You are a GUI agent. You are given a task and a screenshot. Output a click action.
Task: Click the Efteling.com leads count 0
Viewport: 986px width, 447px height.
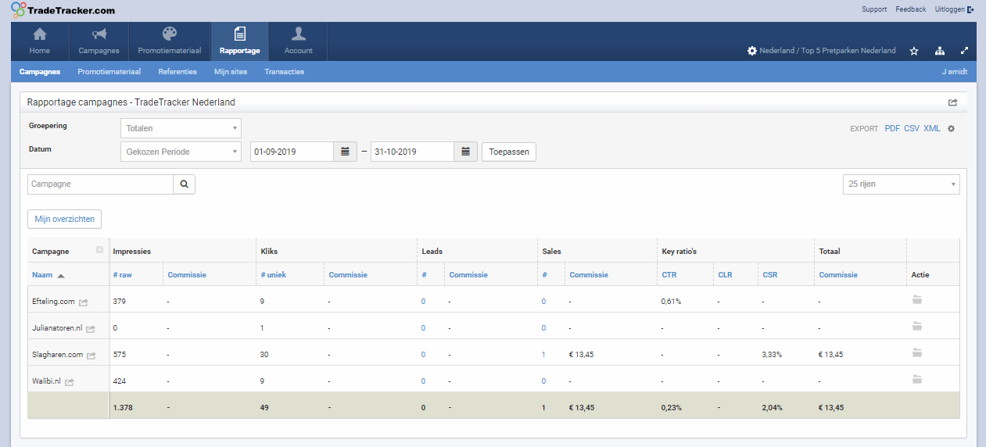pos(423,302)
